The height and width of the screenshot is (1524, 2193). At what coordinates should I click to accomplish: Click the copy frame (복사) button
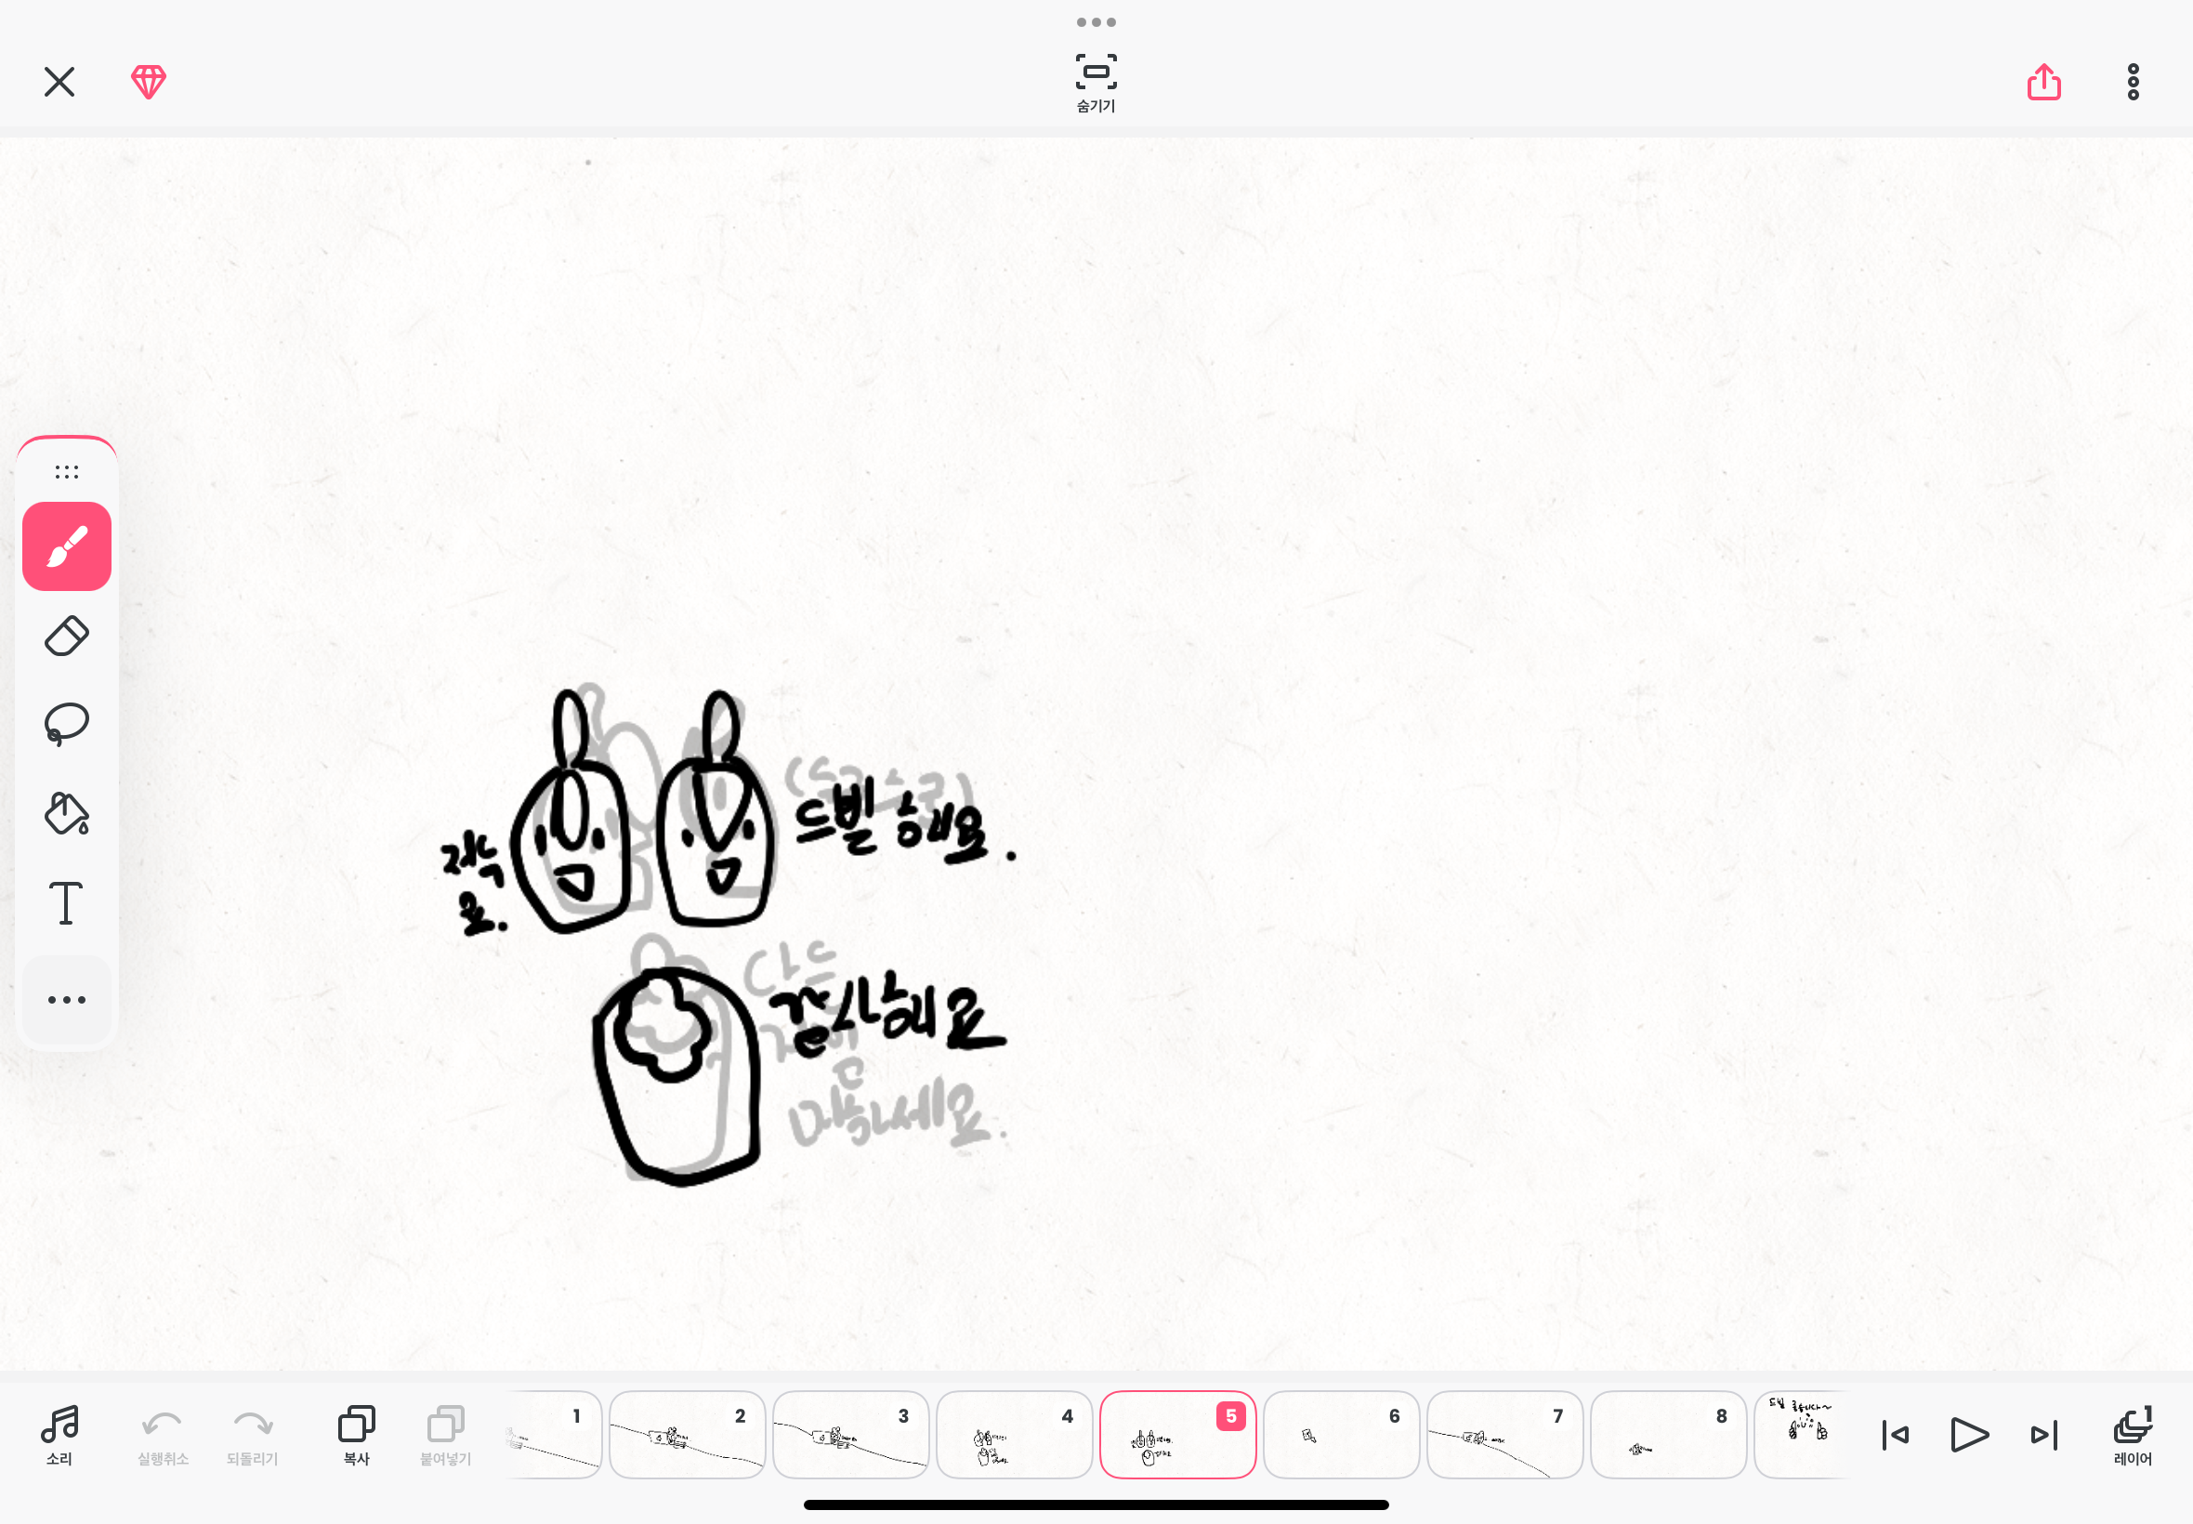(x=356, y=1433)
